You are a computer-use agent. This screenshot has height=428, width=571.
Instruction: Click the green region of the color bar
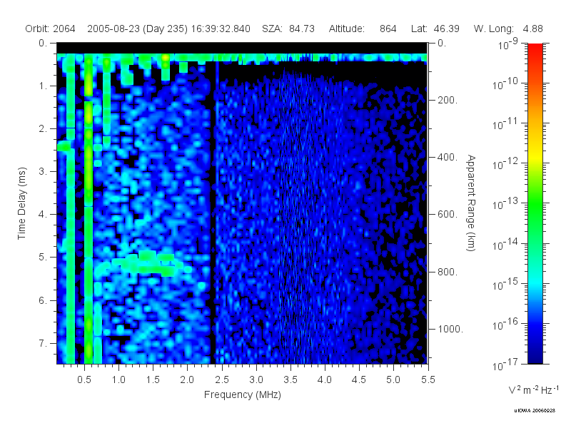click(x=535, y=211)
